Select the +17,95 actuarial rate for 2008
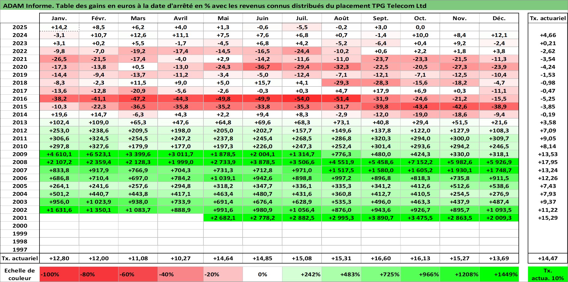 point(548,162)
